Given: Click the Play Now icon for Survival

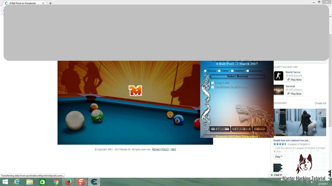Looking at the screenshot, I should 294,94.
